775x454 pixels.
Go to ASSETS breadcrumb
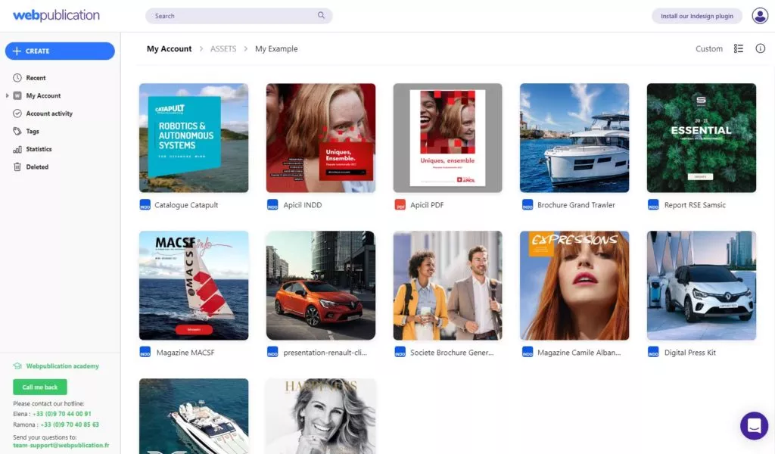[x=223, y=48]
